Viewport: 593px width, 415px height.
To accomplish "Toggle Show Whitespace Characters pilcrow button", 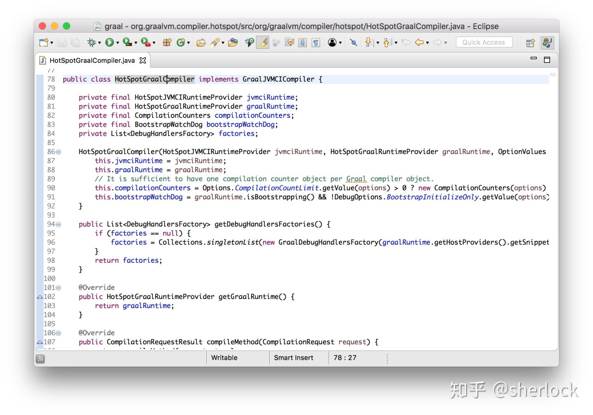I will [x=316, y=42].
